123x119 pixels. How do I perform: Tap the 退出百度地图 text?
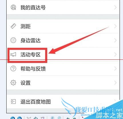tap(35, 102)
